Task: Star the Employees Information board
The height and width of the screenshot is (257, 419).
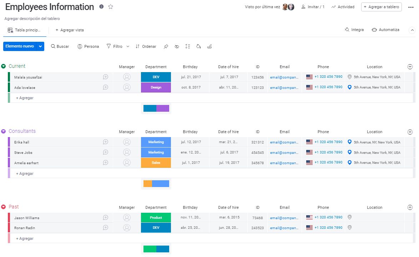Action: 111,7
